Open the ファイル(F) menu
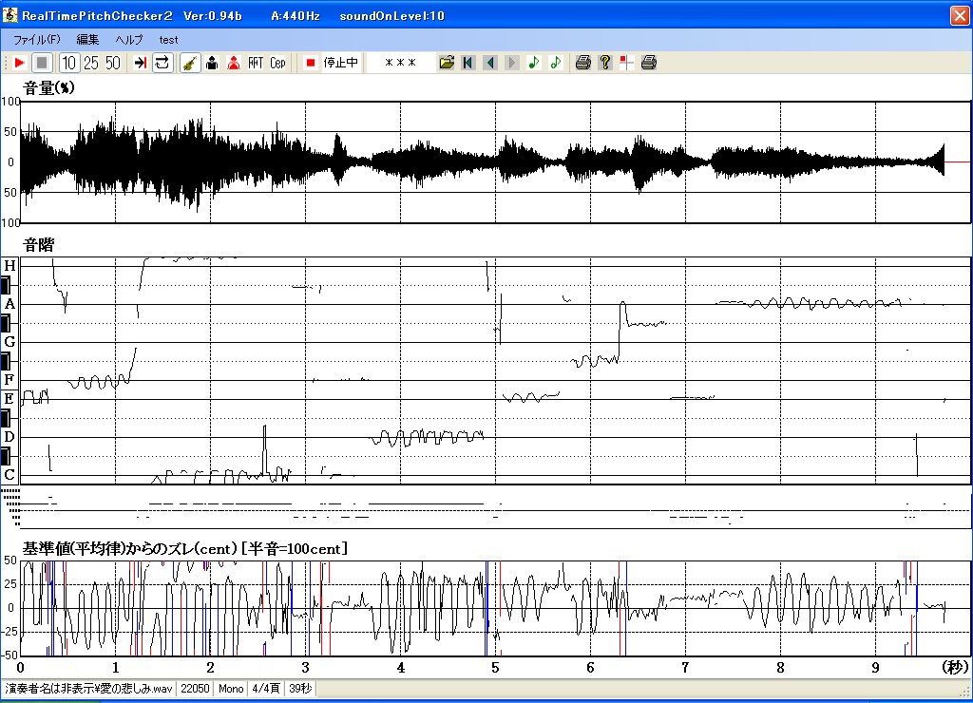The image size is (973, 703). 37,40
